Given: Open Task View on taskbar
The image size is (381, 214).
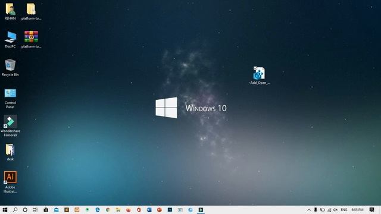Looking at the screenshot, I should coord(35,210).
